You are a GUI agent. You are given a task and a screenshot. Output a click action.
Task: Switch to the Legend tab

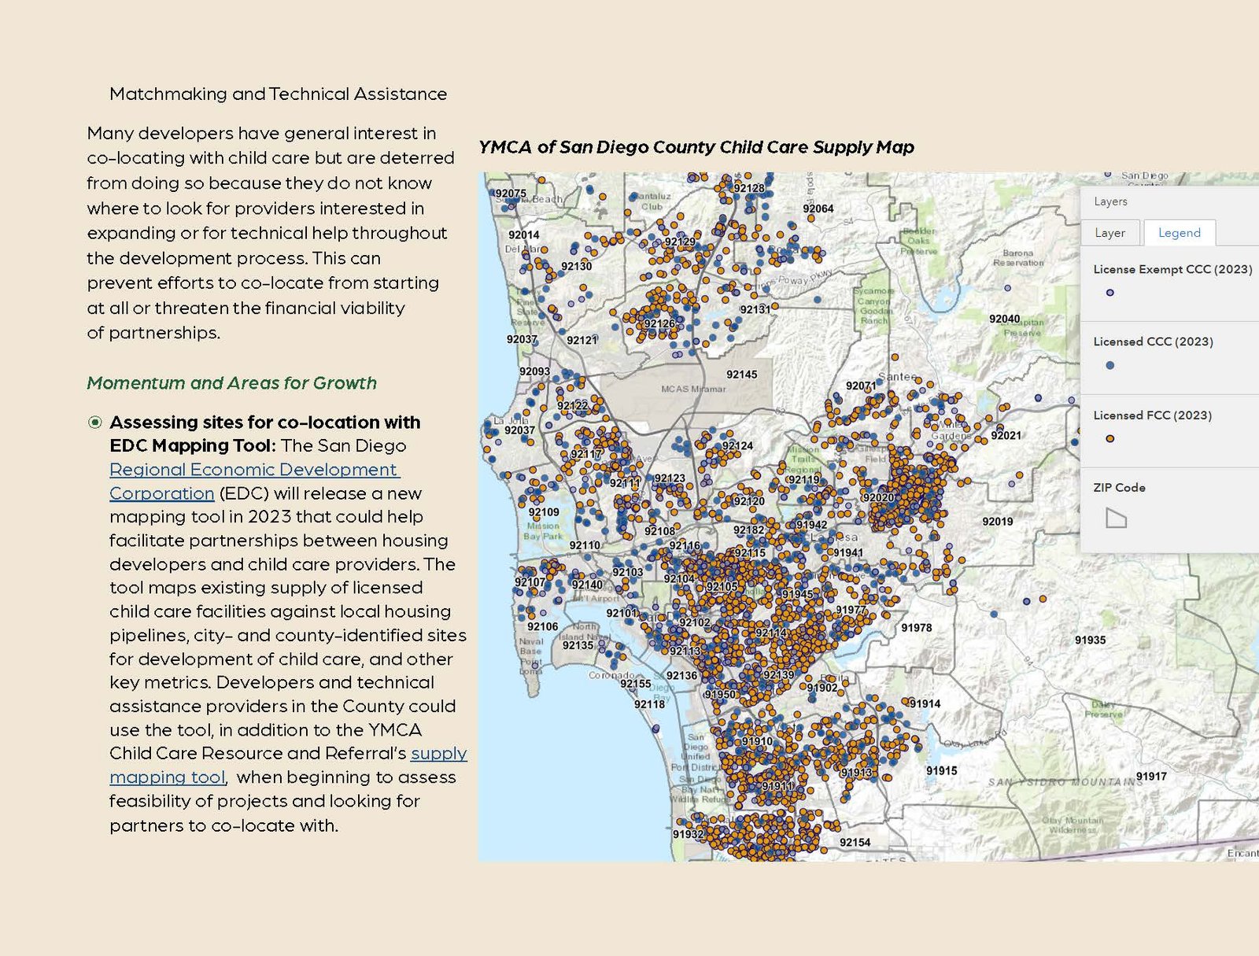(x=1179, y=233)
